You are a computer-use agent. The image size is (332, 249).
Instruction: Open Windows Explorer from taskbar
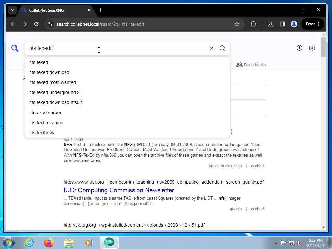(x=69, y=243)
